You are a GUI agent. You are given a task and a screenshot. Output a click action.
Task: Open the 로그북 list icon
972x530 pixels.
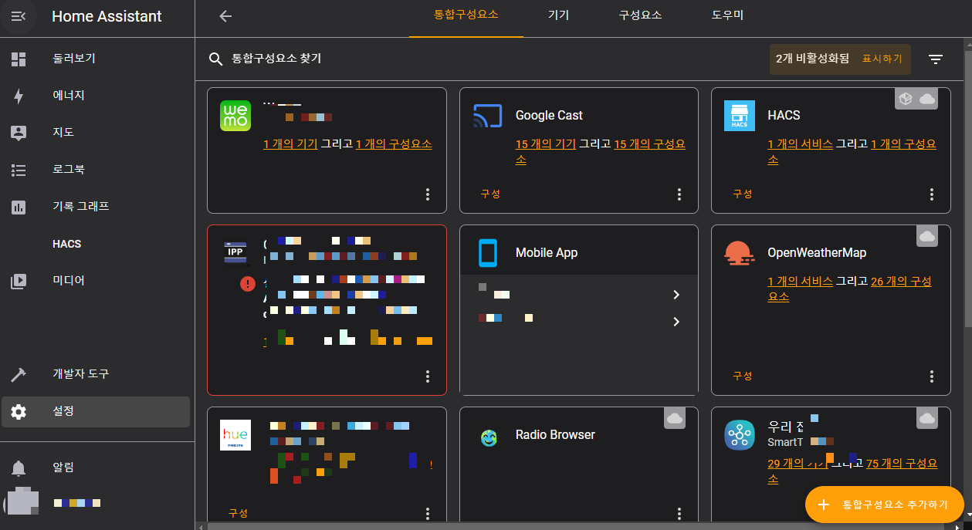point(19,170)
